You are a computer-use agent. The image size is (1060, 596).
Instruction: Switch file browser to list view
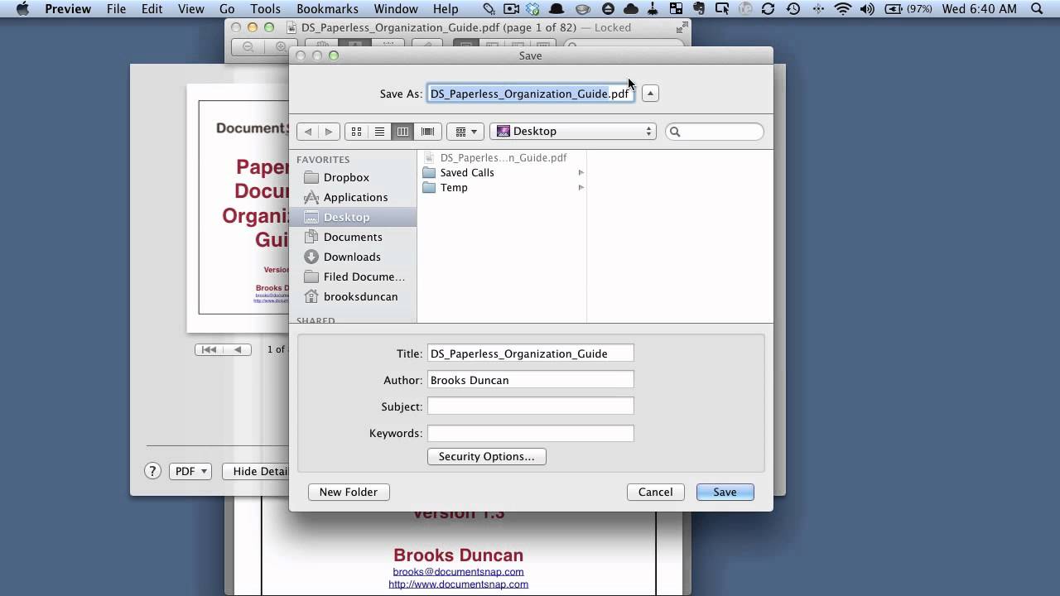pos(380,132)
